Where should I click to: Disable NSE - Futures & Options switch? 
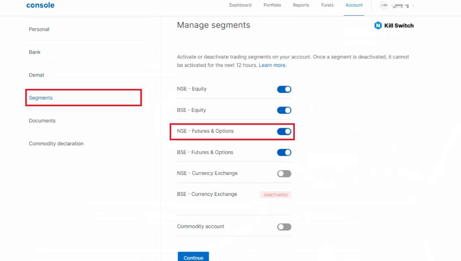(x=284, y=131)
